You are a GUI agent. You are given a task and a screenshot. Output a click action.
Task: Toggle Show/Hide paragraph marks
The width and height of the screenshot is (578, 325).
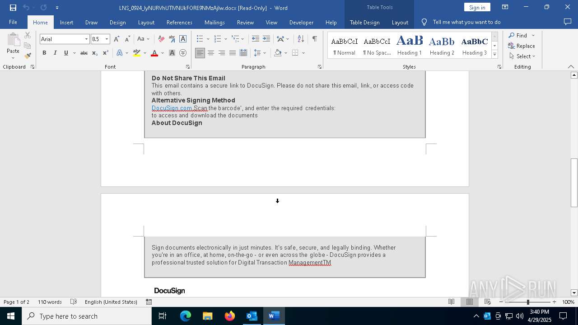(x=314, y=39)
